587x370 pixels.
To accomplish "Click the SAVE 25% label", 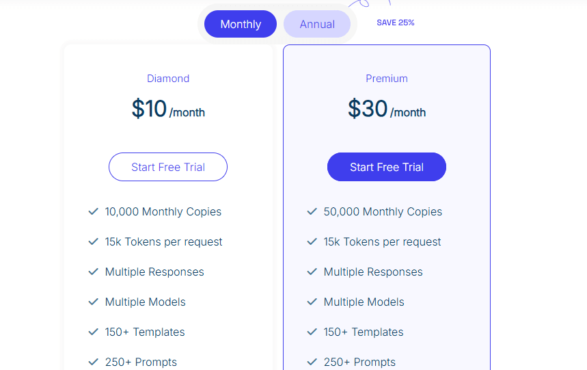I will click(x=396, y=23).
